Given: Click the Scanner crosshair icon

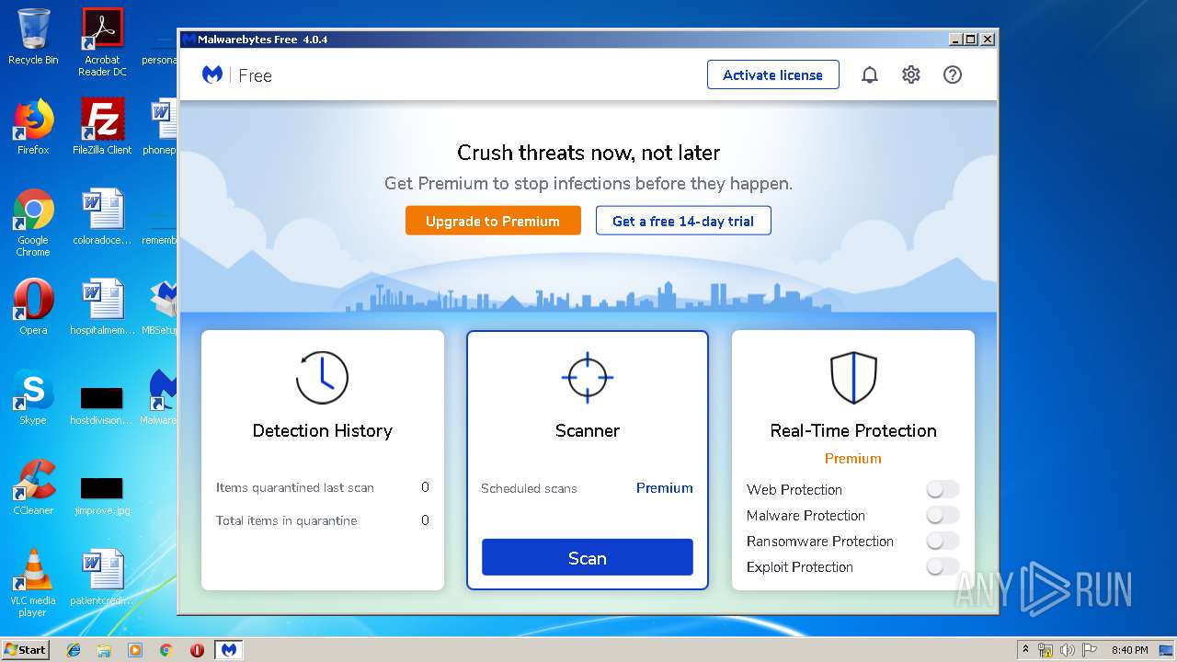Looking at the screenshot, I should pos(588,377).
